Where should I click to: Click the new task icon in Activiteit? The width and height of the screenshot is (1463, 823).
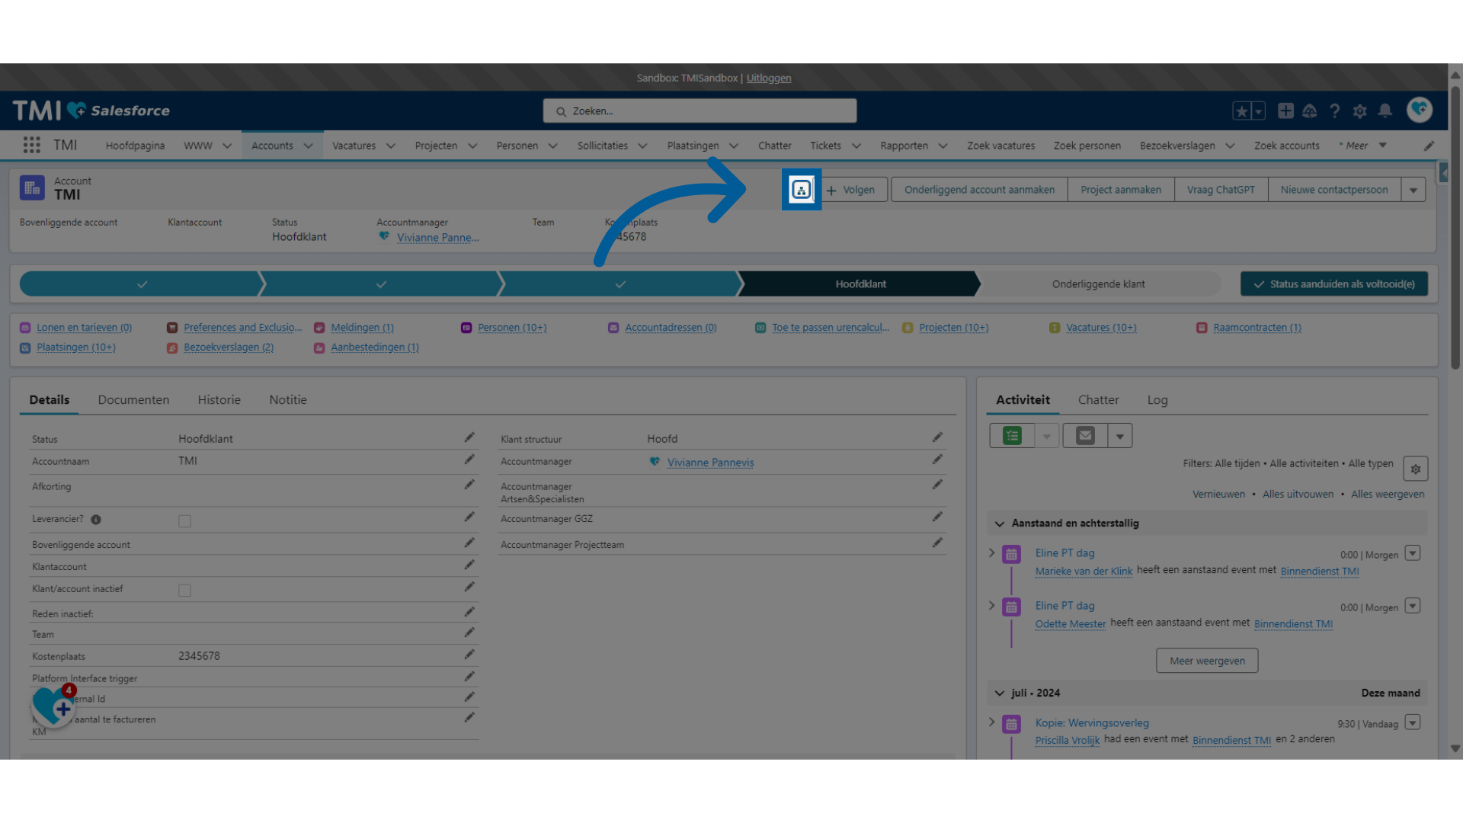(1012, 436)
